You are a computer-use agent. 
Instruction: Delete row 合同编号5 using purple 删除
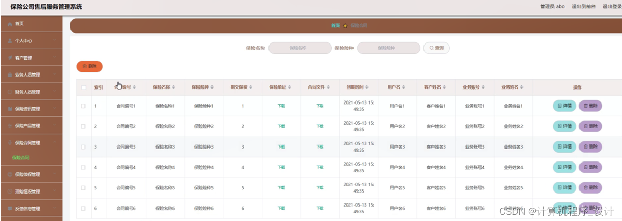click(590, 188)
